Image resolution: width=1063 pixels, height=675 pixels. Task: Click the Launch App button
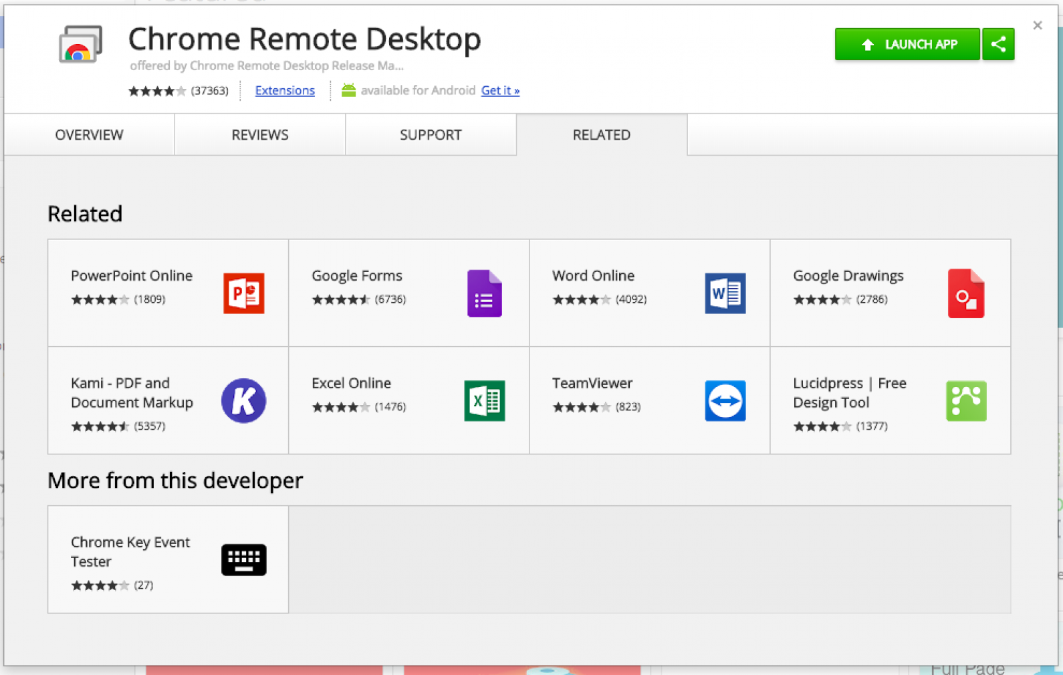(907, 44)
